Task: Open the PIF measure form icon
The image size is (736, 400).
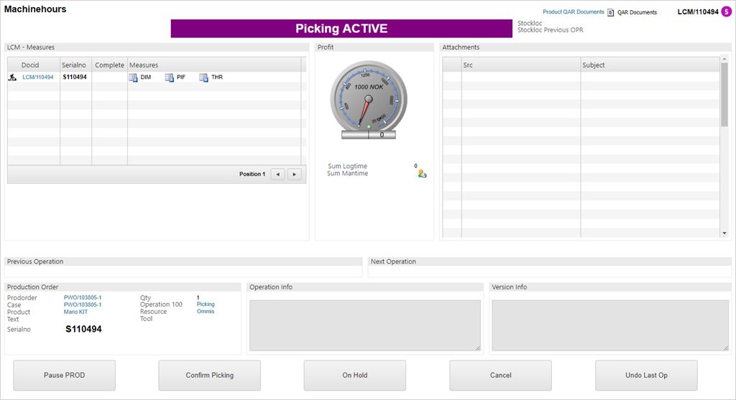Action: click(x=170, y=78)
